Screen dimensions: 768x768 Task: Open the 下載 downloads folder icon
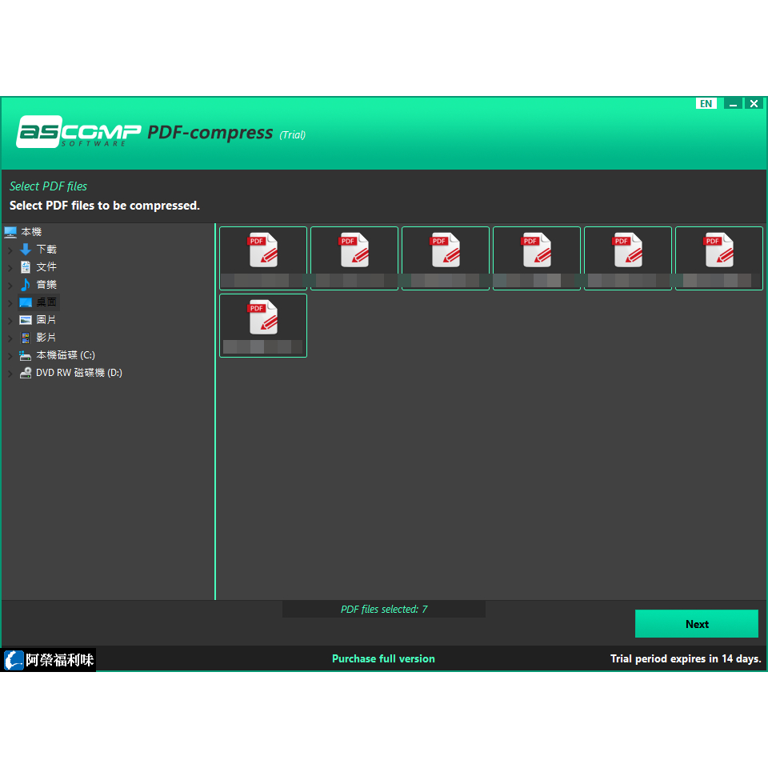click(26, 250)
